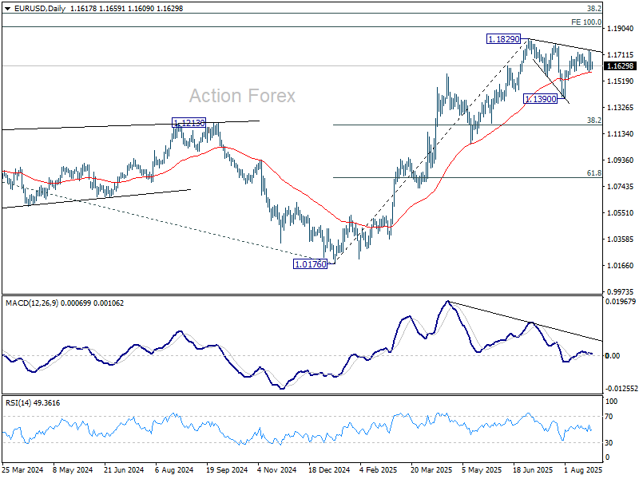639x479 pixels.
Task: Click the 1.19040 price axis value
Action: pyautogui.click(x=621, y=29)
